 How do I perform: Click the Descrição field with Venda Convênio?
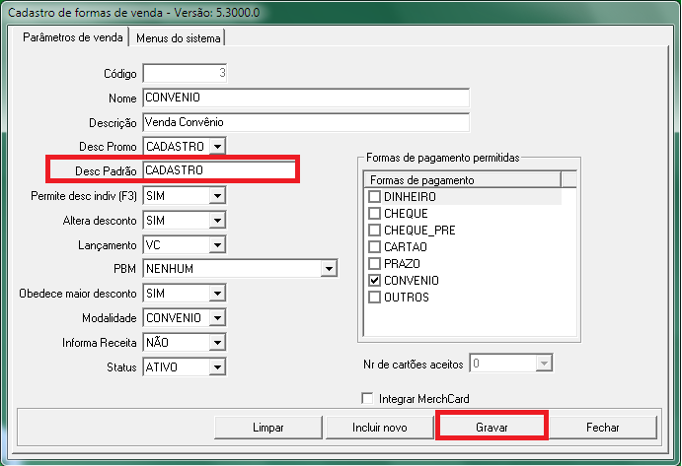pos(305,122)
